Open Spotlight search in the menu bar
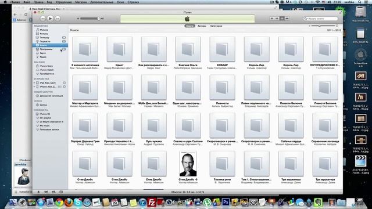Image resolution: width=372 pixels, height=209 pixels. (360, 2)
